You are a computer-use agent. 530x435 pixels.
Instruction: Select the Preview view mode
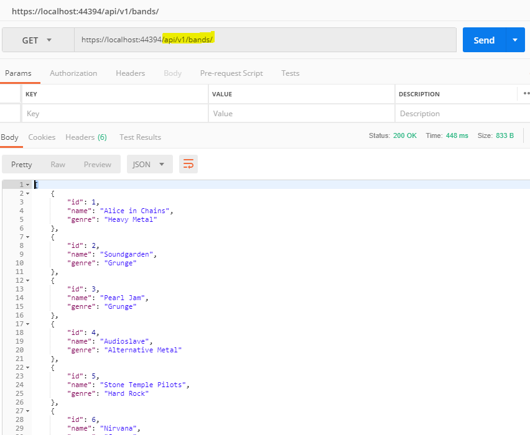97,165
